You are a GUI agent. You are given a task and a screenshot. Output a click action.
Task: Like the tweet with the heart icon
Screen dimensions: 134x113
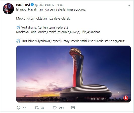[x=55, y=108]
